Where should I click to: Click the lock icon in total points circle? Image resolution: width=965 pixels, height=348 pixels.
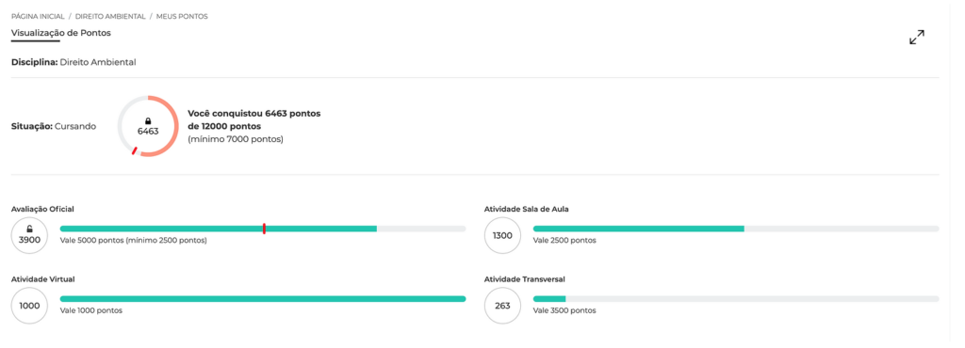point(148,121)
